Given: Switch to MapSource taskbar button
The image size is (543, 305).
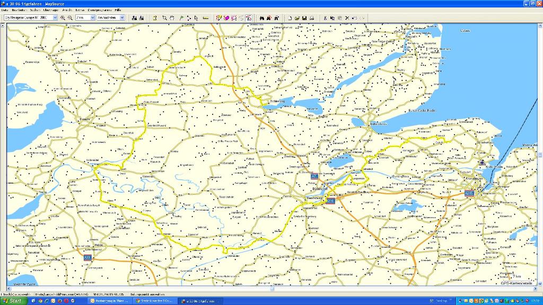Looking at the screenshot, I should (202, 301).
